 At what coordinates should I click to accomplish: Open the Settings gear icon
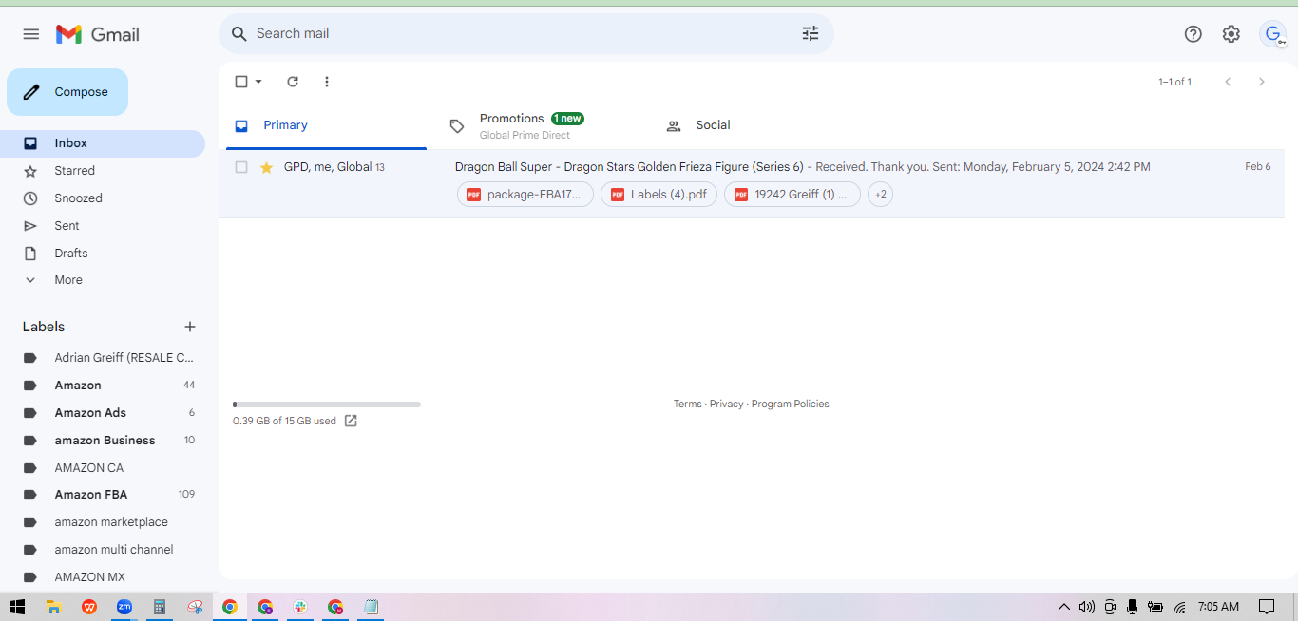(1231, 34)
